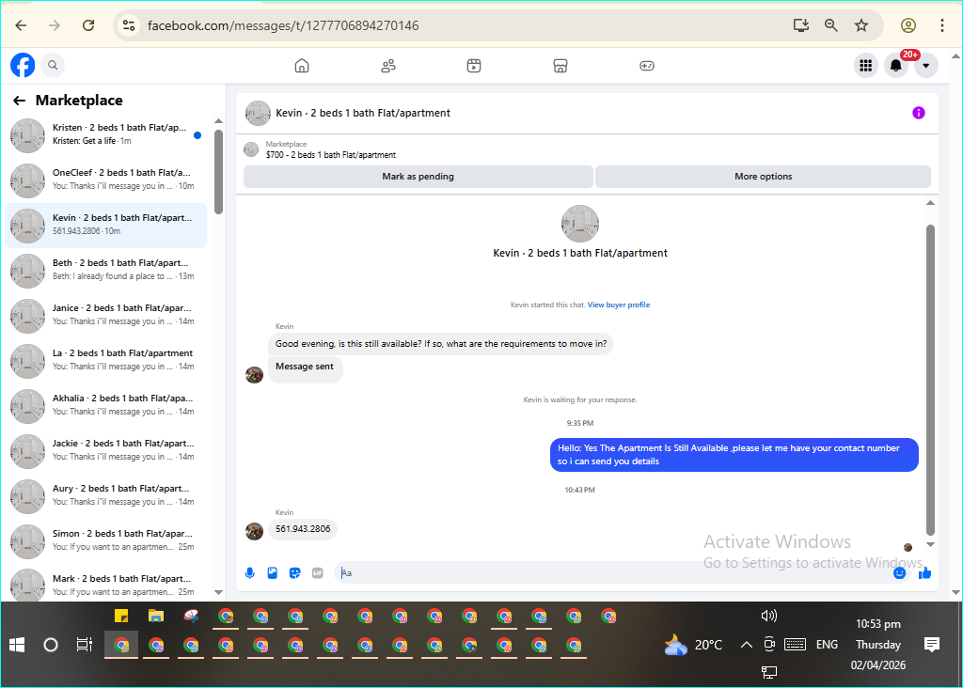
Task: Open the Friends icon in top navigation
Action: coord(388,66)
